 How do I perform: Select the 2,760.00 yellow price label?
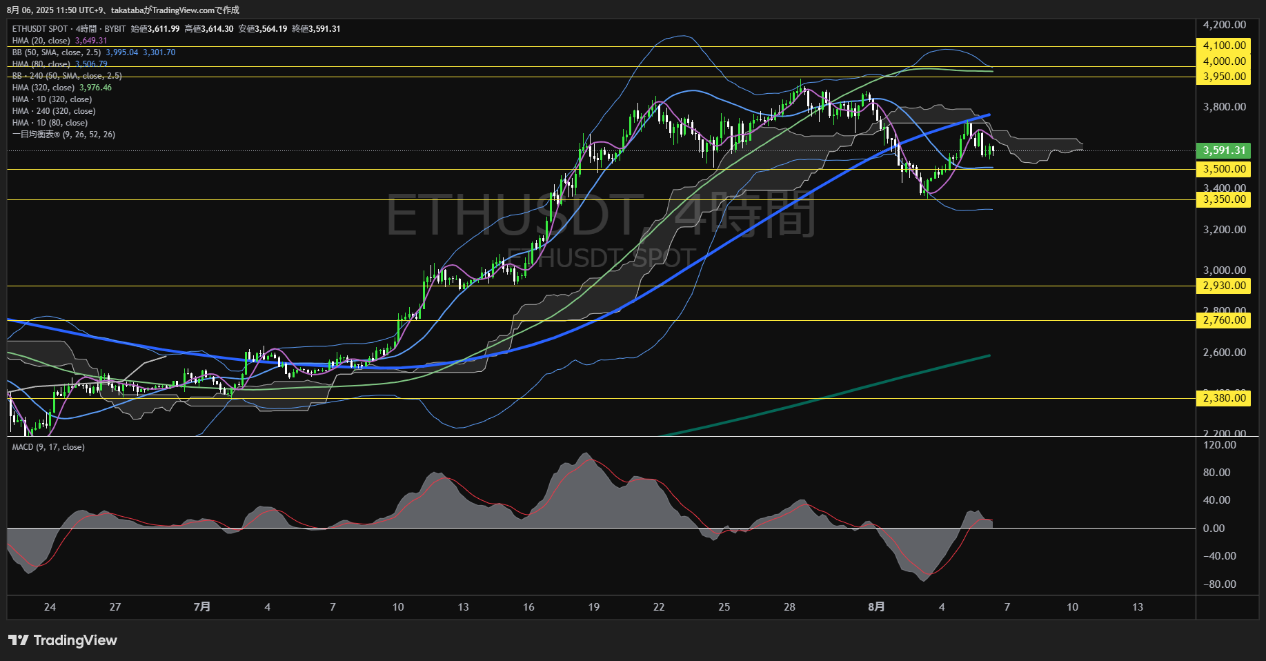coord(1223,320)
